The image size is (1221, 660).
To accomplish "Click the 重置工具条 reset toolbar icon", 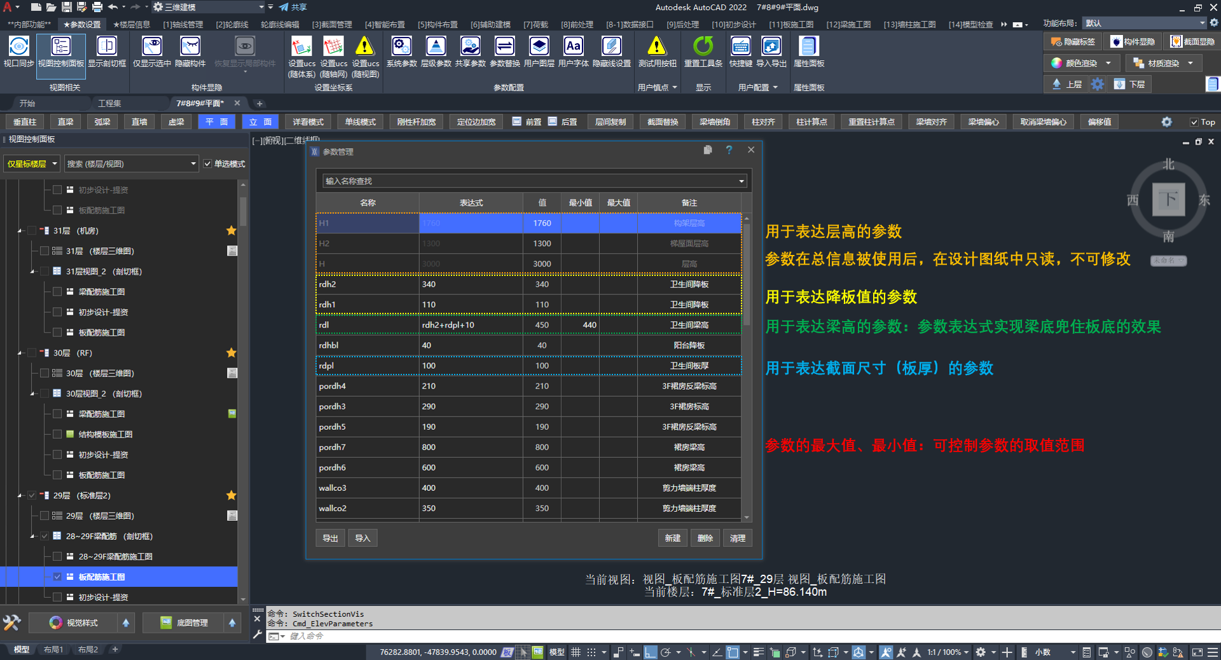I will 703,51.
